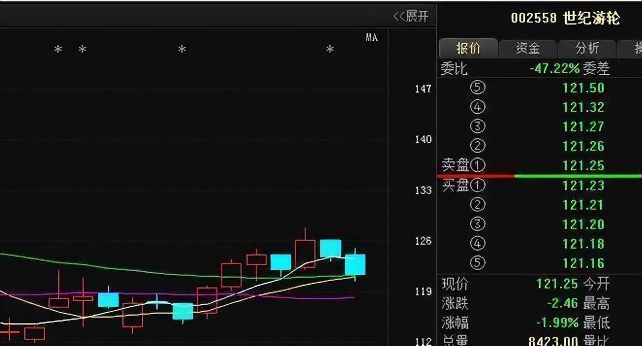Screen dimensions: 642x346
Task: Choose buy-side circled 5 icon beside 121.16
Action: [x=477, y=263]
